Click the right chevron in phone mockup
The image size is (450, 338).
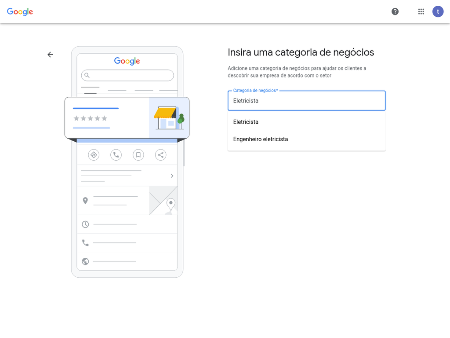(x=172, y=176)
